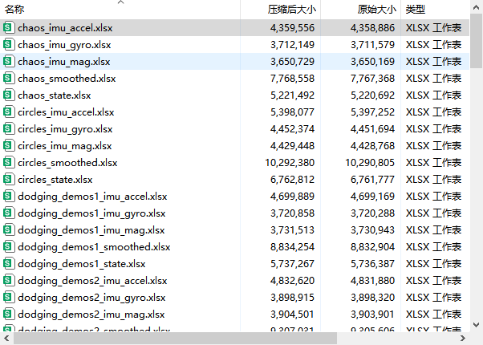Click compressed size value 3,904,501
Screen dimensions: 483x345
tap(292, 315)
